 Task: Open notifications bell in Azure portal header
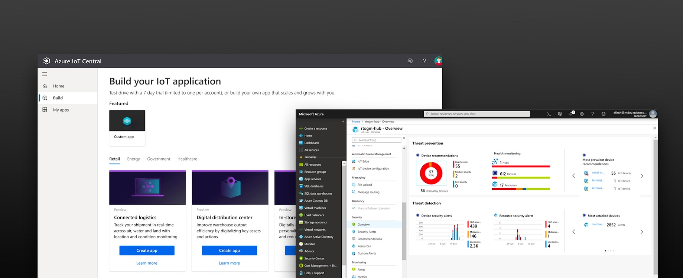571,114
